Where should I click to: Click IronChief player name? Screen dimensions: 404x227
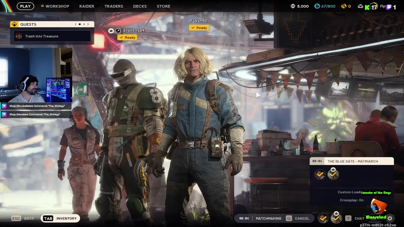click(134, 31)
